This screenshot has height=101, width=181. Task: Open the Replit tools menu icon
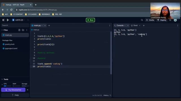click(x=8, y=20)
